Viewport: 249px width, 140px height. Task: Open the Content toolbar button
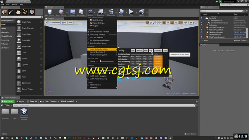73,12
